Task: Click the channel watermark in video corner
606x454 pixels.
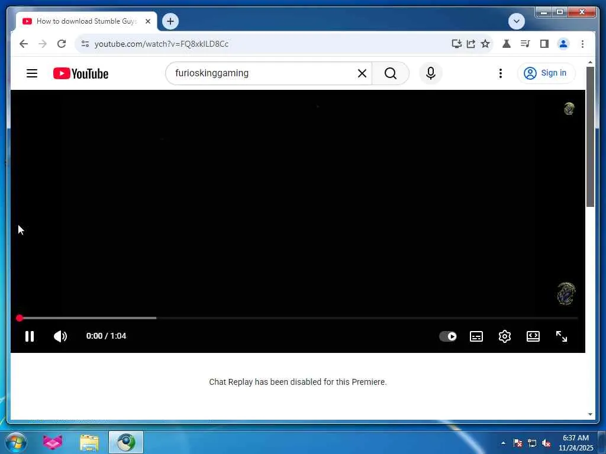Action: (566, 294)
